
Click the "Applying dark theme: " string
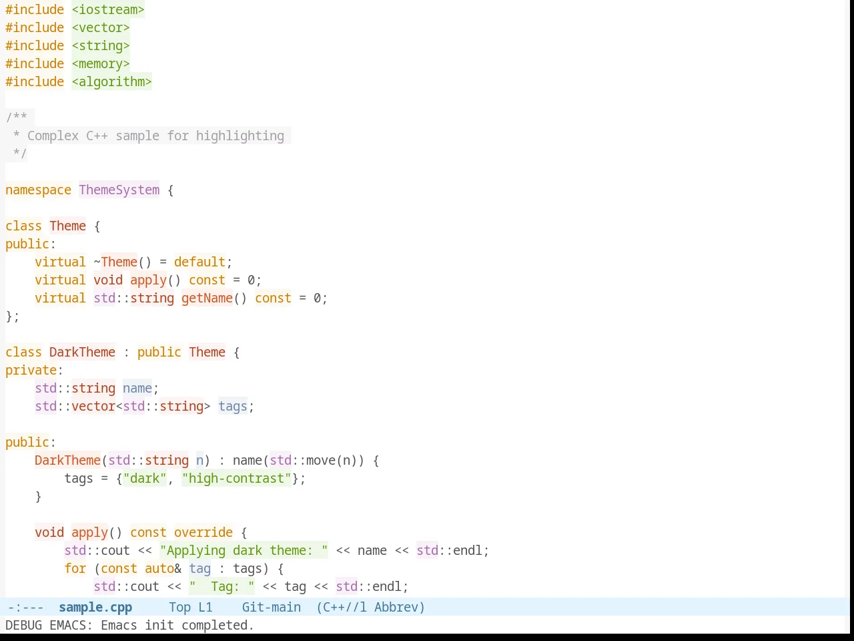[x=244, y=550]
